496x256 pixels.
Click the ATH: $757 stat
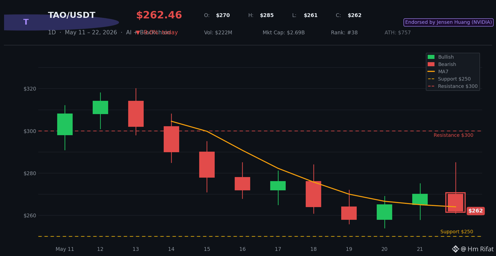tap(398, 33)
